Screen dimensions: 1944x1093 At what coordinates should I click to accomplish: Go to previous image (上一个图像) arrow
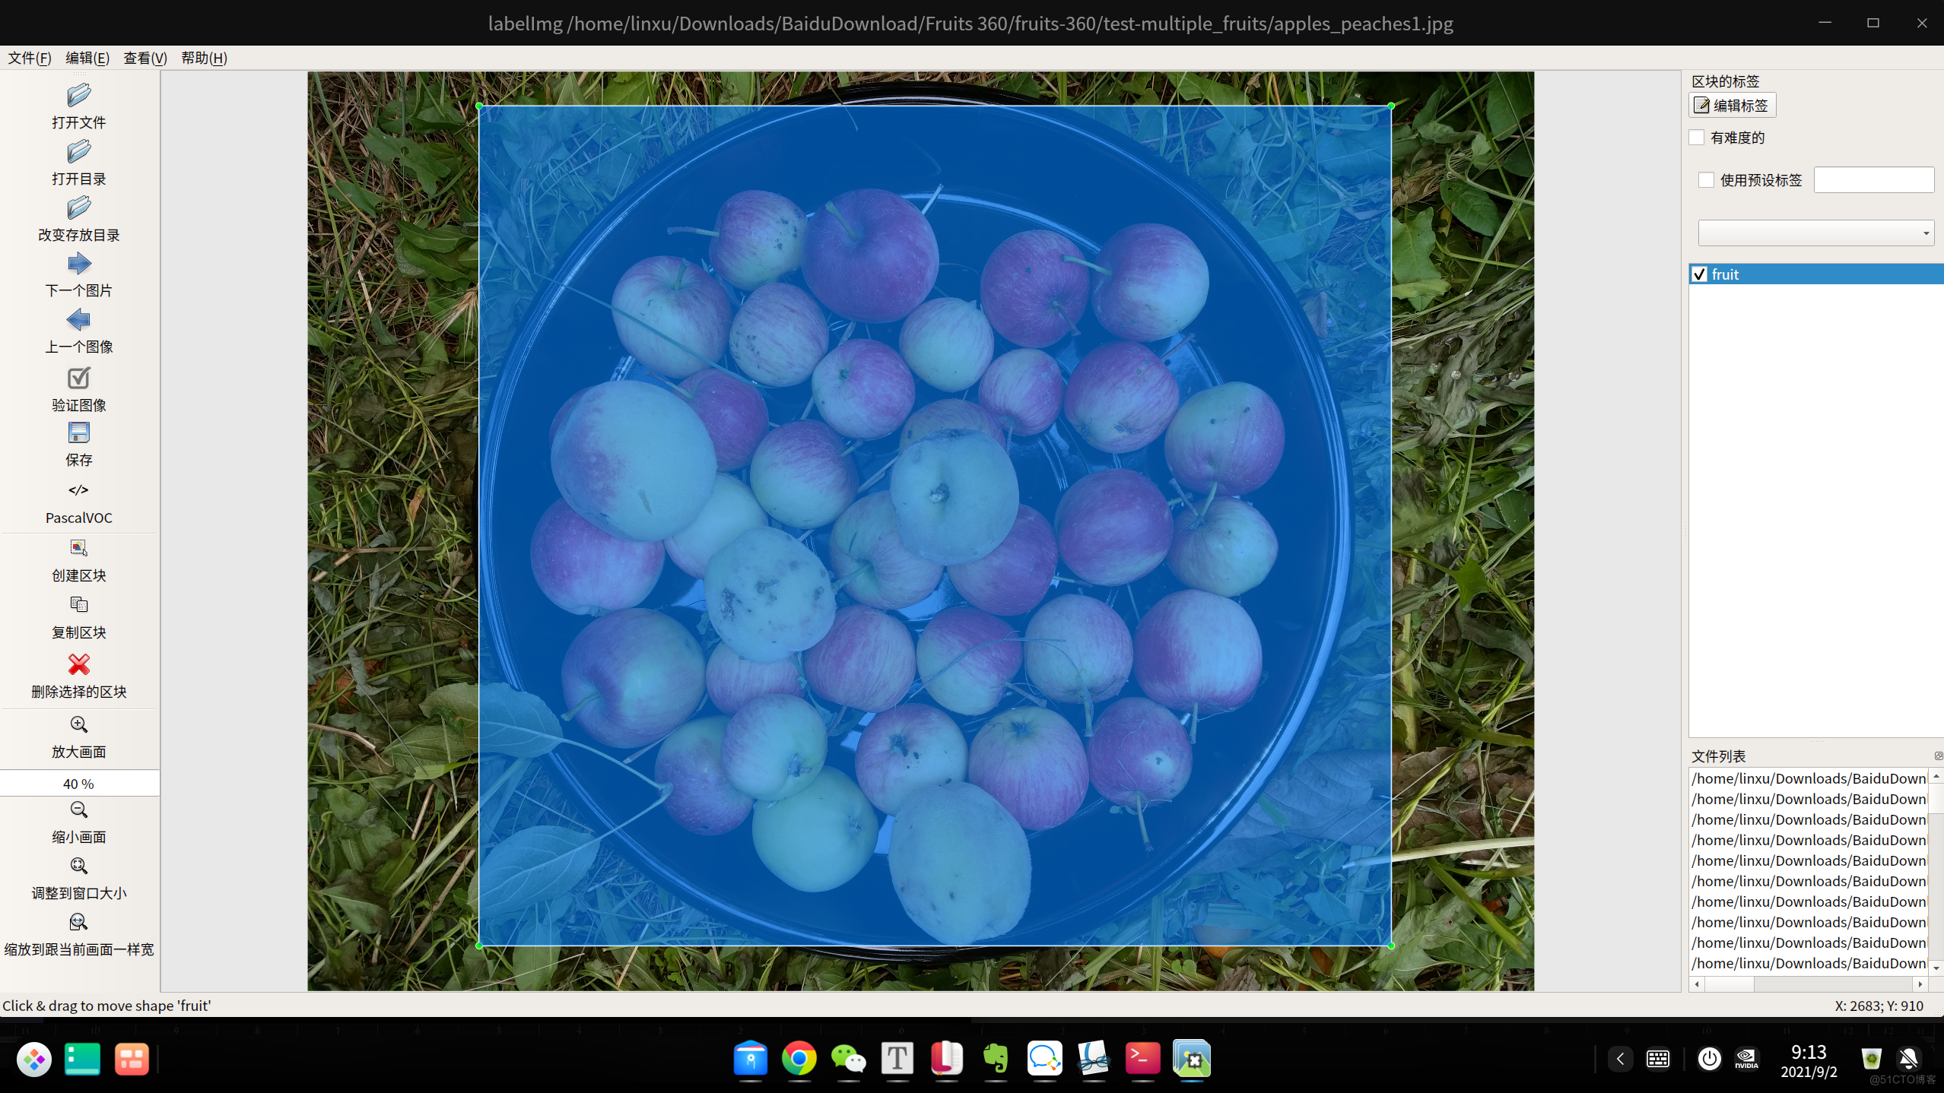(x=78, y=320)
